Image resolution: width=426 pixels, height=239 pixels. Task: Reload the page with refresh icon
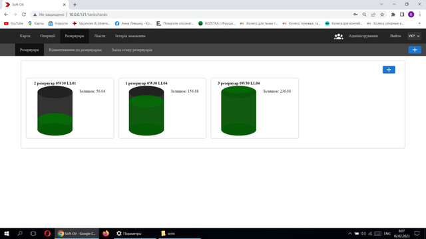(24, 15)
